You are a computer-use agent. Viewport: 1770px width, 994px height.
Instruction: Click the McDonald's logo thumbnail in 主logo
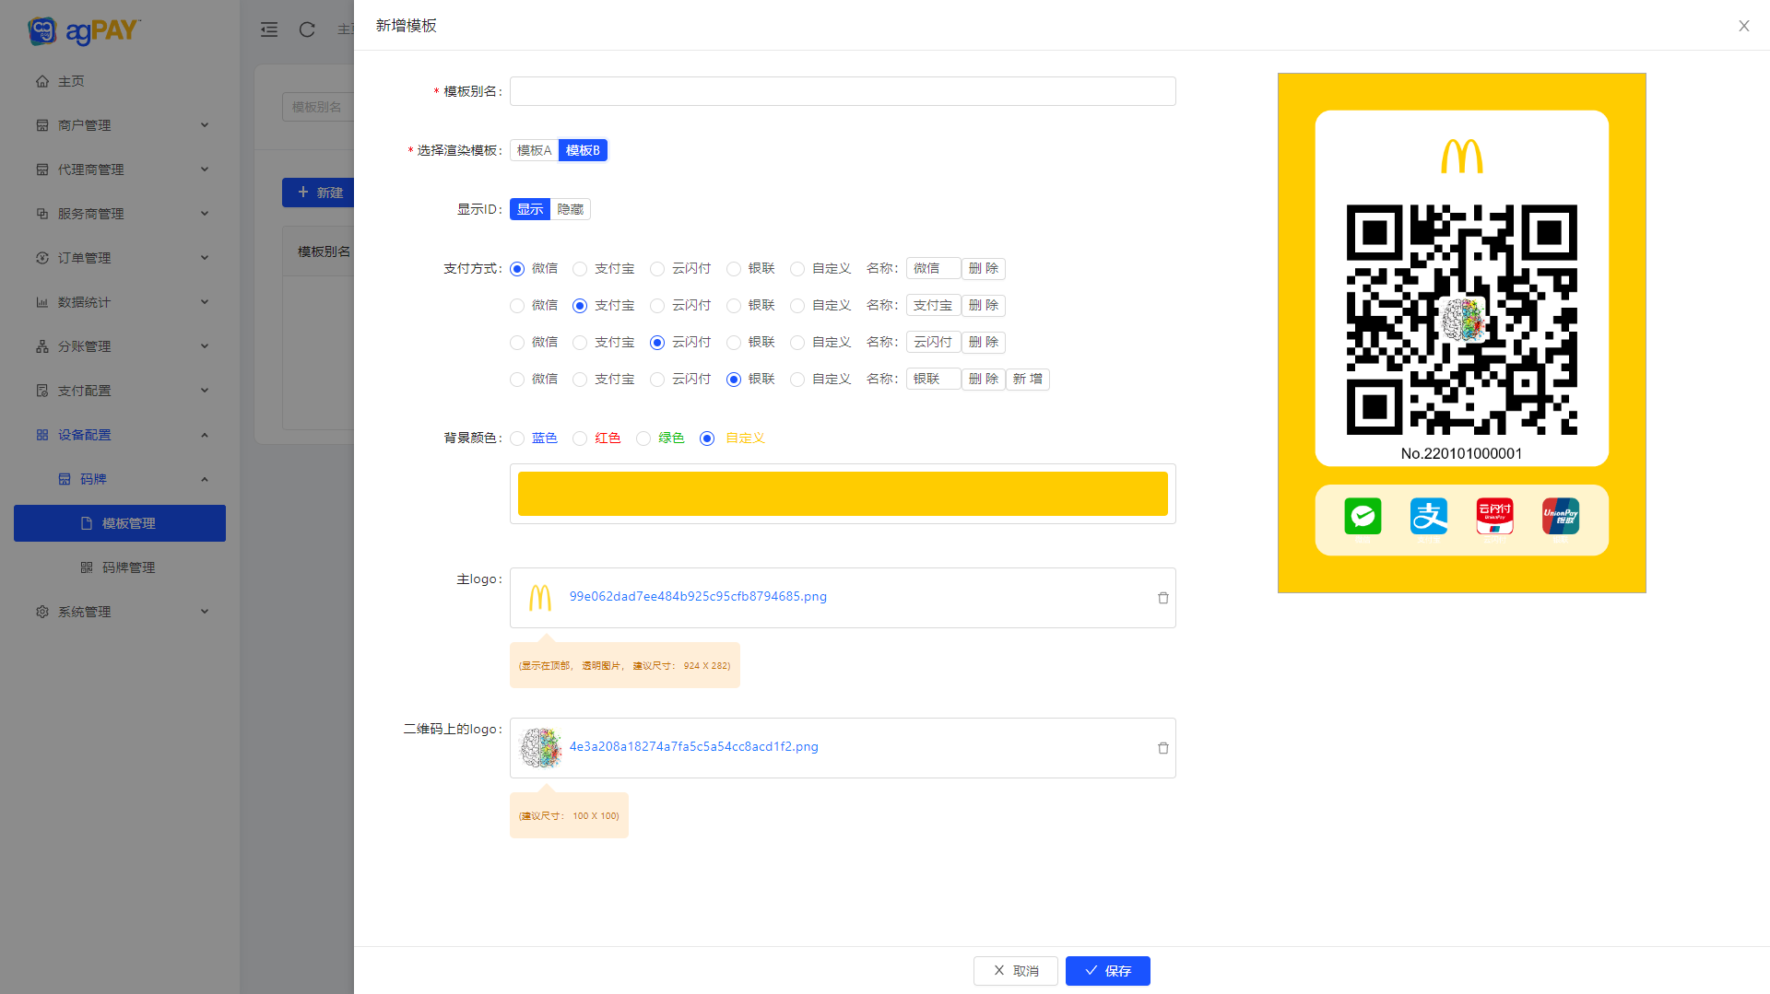[540, 598]
